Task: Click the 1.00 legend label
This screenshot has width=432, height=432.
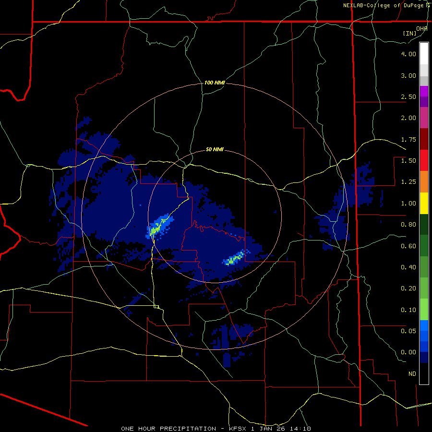Action: click(408, 203)
